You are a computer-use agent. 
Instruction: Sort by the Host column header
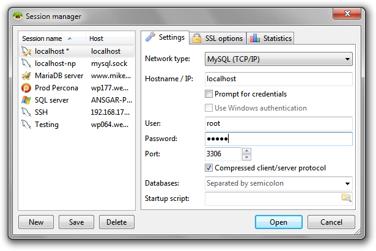click(x=110, y=38)
